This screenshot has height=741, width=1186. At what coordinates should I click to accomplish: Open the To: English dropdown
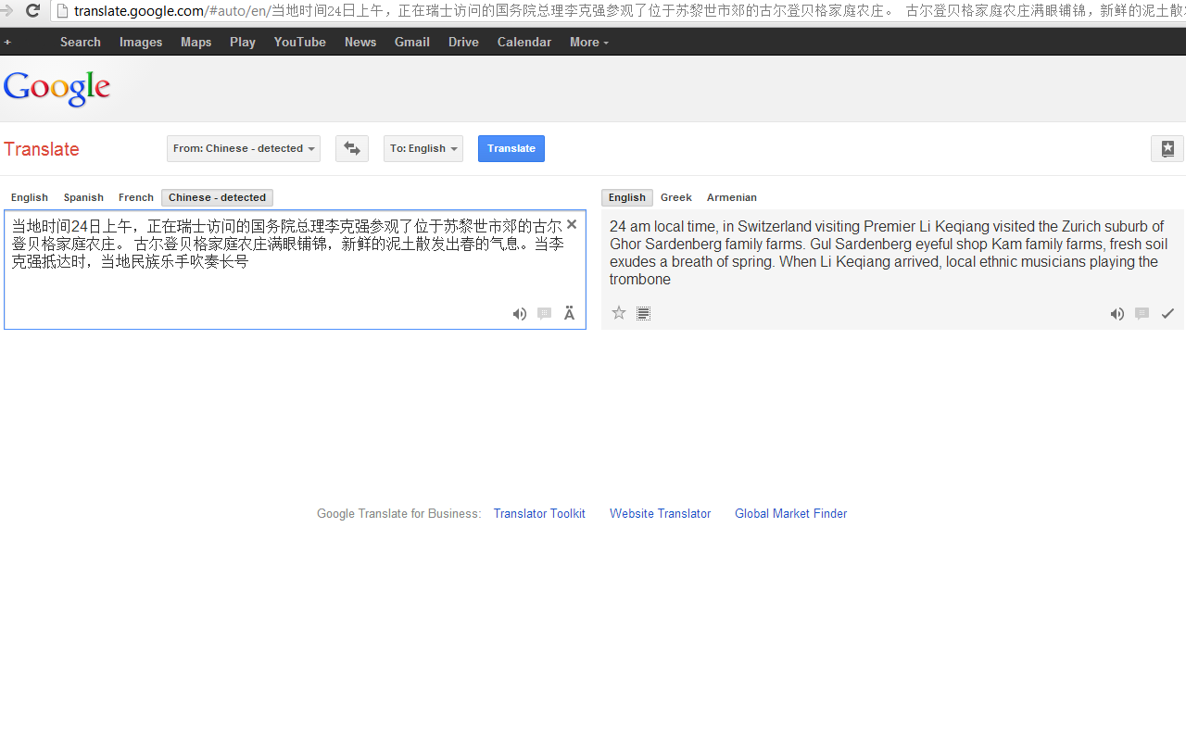click(x=423, y=148)
